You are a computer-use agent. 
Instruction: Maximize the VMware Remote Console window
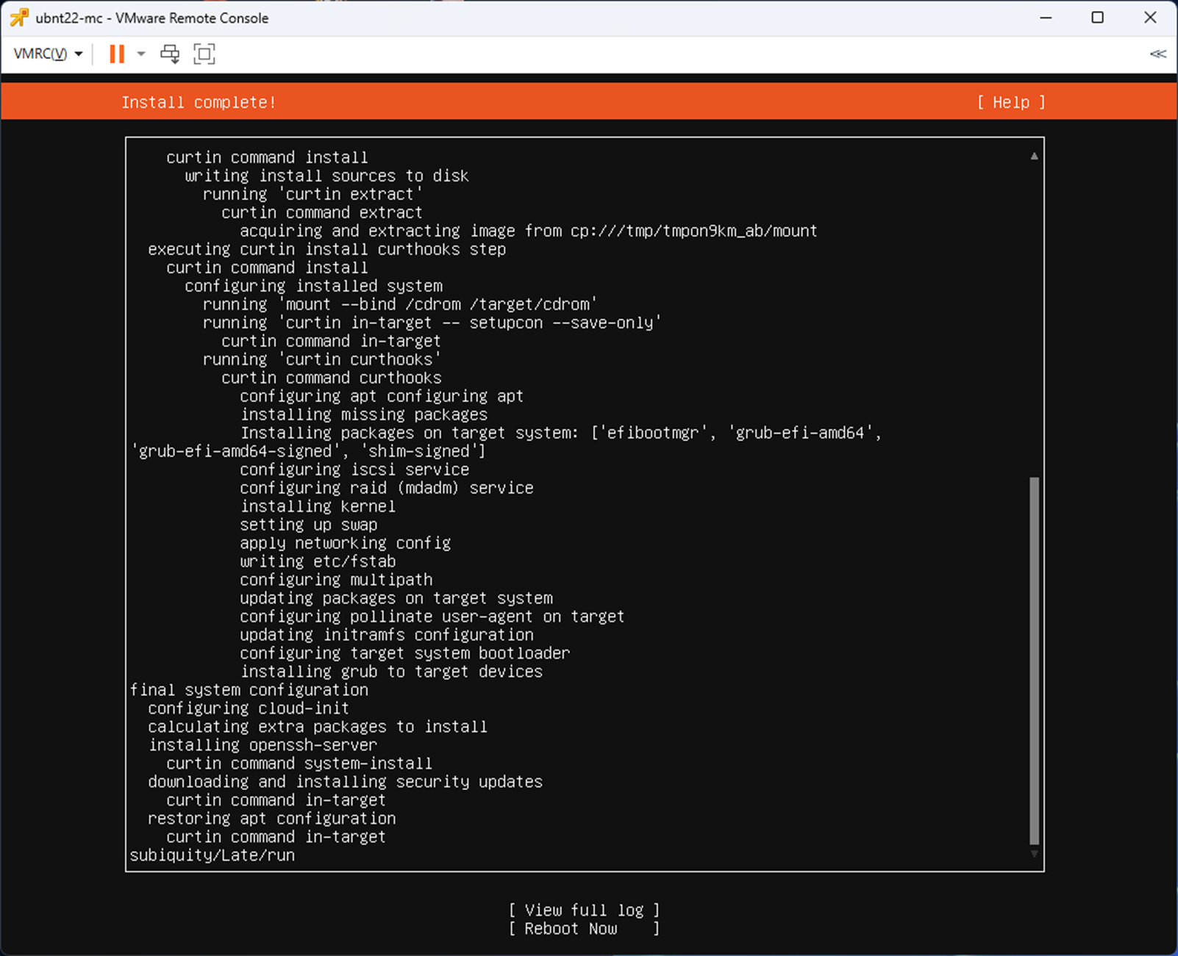1098,18
